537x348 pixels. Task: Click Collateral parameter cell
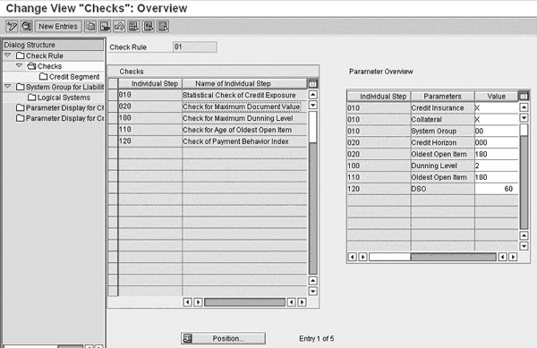(x=442, y=119)
